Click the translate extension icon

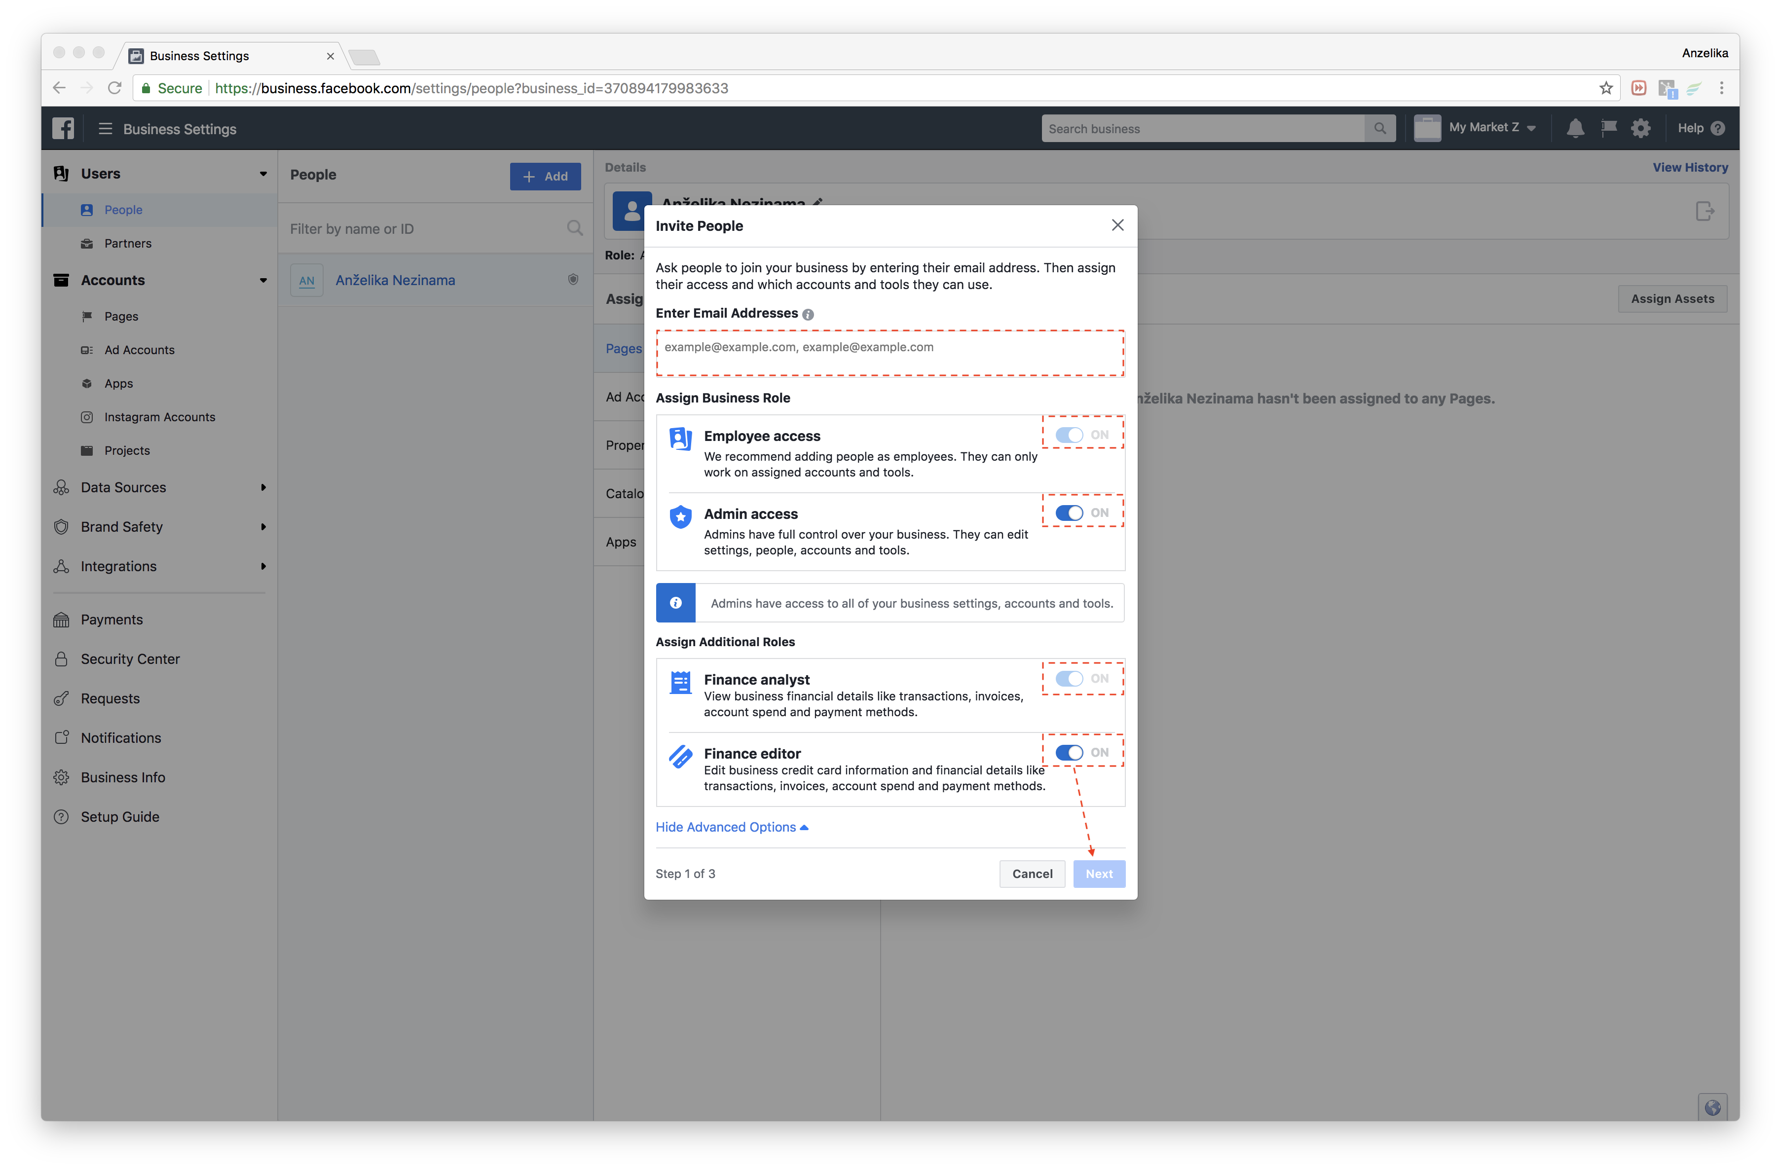point(1667,89)
